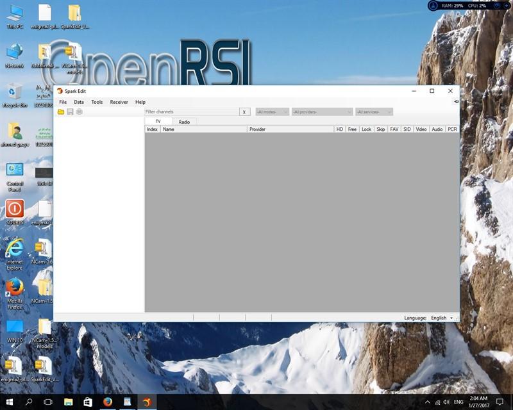Click the Audio column header
Screen dimensions: 513x410
437,129
